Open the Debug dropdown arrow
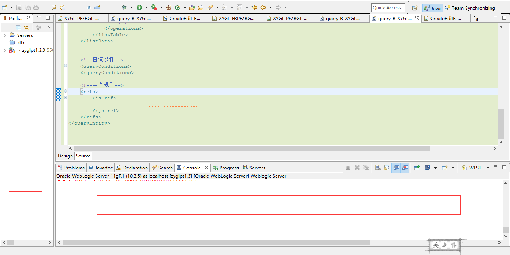Screen dimensions: 510x255 click(x=131, y=7)
